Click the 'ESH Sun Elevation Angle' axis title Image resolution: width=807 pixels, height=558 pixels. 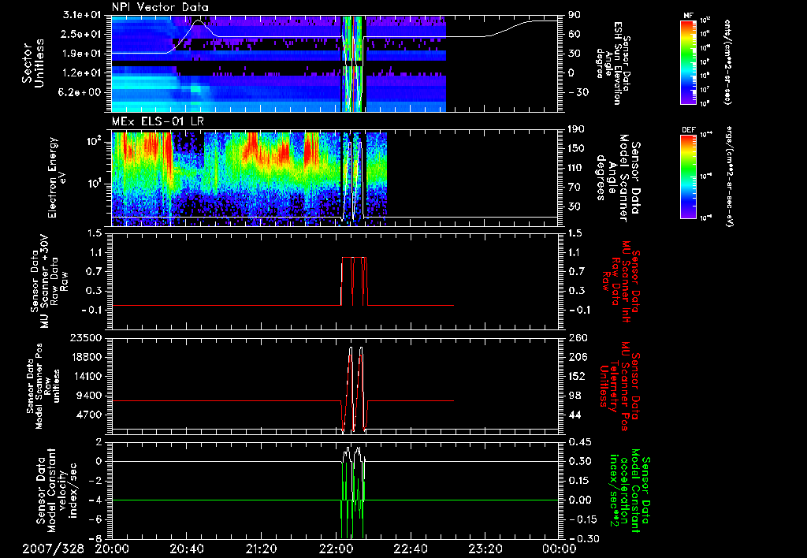point(612,63)
